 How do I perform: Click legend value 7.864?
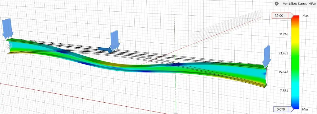[284, 91]
